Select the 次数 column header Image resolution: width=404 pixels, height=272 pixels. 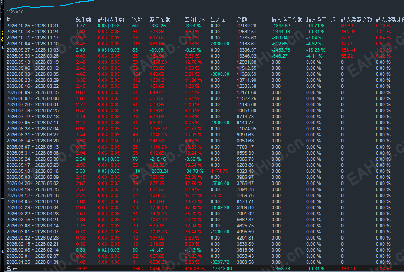click(x=137, y=19)
